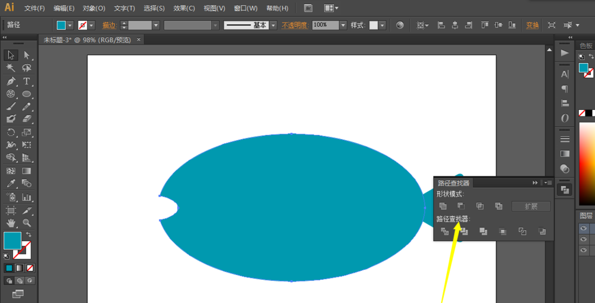This screenshot has width=595, height=303.
Task: Select the Direct Selection tool
Action: [x=27, y=55]
